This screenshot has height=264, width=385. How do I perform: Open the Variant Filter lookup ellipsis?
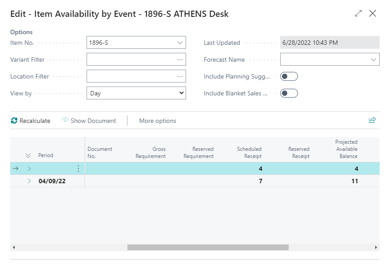pos(180,59)
